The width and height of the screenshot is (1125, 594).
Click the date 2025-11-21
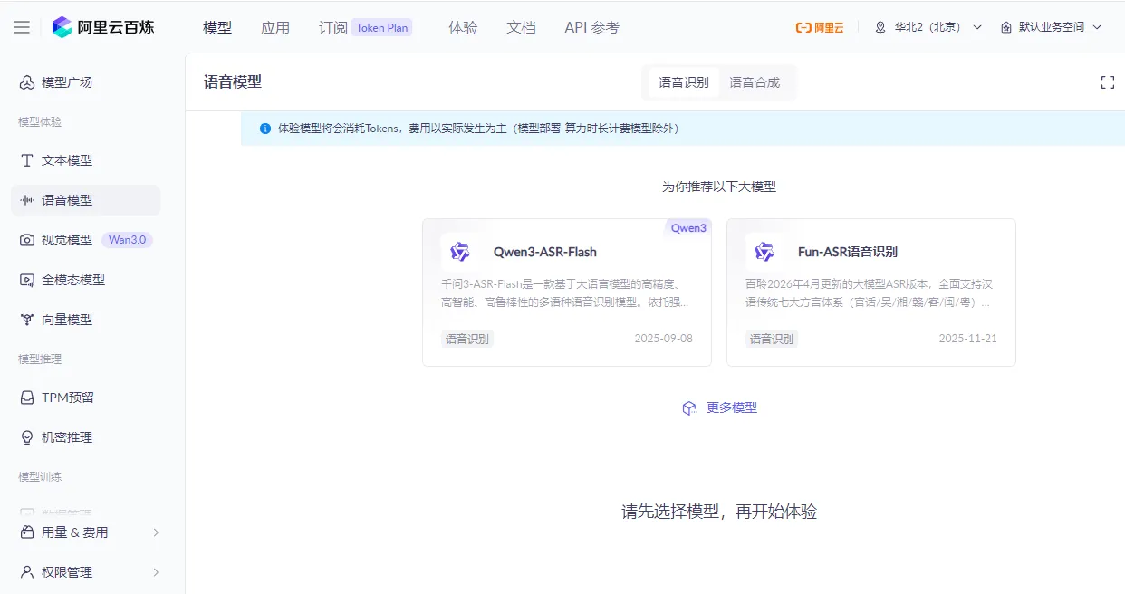pyautogui.click(x=968, y=339)
